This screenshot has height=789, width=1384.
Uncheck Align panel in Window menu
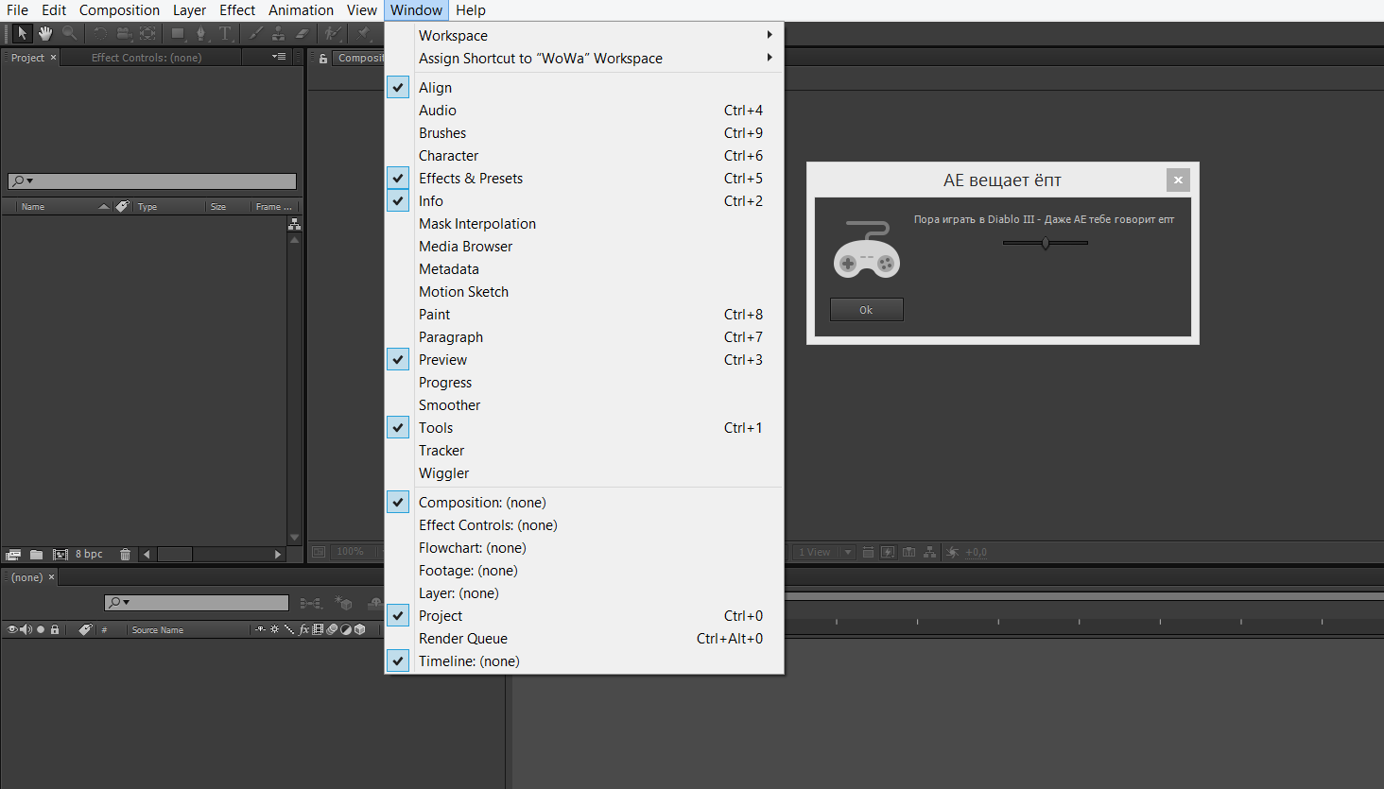coord(398,87)
